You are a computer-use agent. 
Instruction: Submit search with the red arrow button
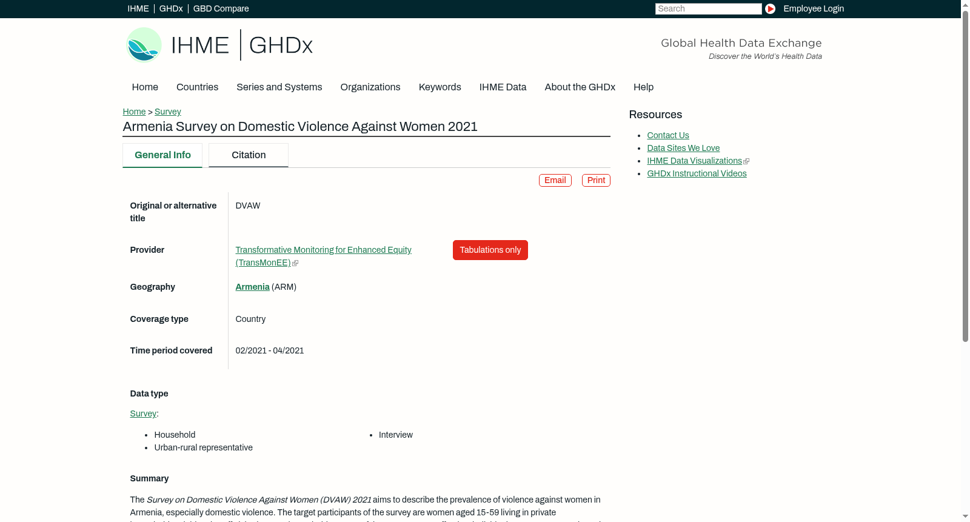click(x=770, y=8)
